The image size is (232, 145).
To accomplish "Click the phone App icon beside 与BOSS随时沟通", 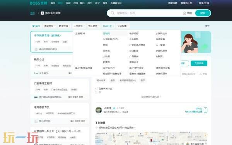I will click(x=205, y=110).
